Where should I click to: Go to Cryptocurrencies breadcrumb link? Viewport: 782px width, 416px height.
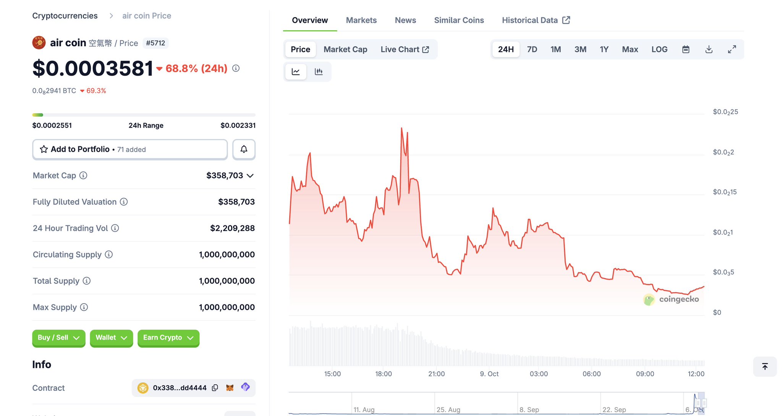click(x=65, y=16)
